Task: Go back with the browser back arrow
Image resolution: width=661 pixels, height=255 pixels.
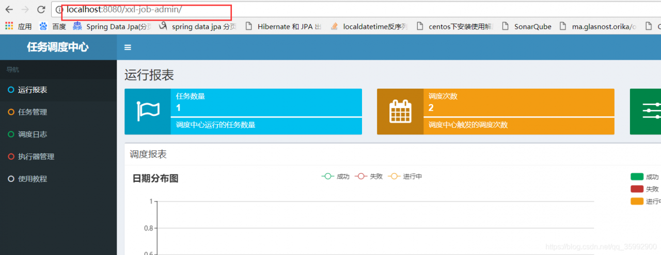Action: pos(9,9)
